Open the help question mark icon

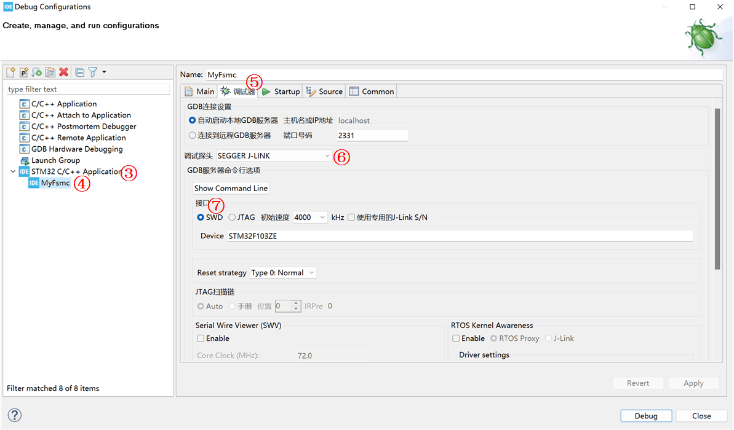click(x=14, y=415)
